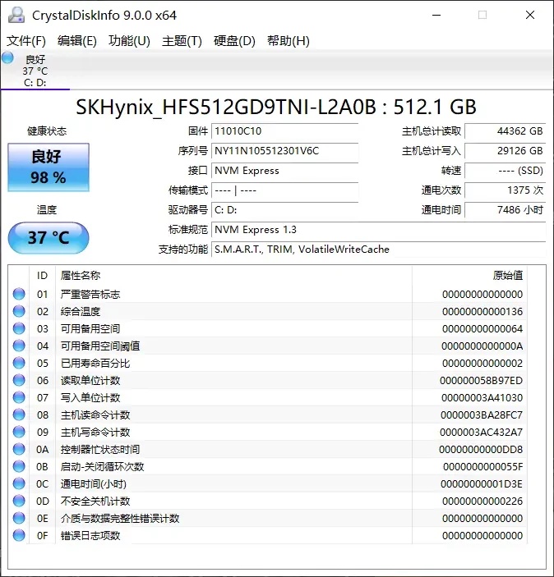The height and width of the screenshot is (577, 554).
Task: Select the 通电时间(小时) attribute row
Action: [x=268, y=484]
